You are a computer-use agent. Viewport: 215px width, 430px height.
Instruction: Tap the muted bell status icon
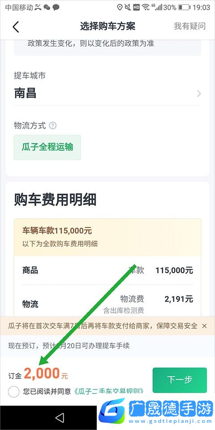[128, 8]
